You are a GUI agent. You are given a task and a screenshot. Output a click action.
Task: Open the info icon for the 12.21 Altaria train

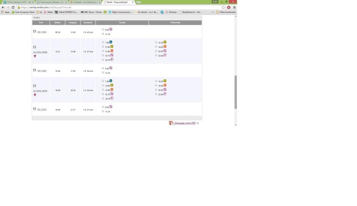tap(35, 47)
